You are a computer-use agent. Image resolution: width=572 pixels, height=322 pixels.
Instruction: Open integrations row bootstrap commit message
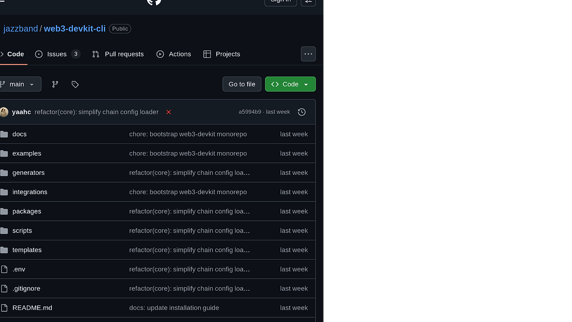point(188,192)
